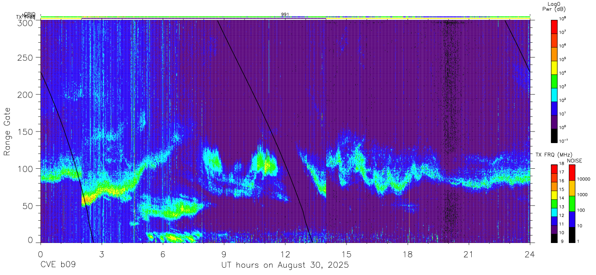The width and height of the screenshot is (596, 275).
Task: Click the yellow segment of the Lag0 Pwr colorbar
Action: pyautogui.click(x=554, y=66)
